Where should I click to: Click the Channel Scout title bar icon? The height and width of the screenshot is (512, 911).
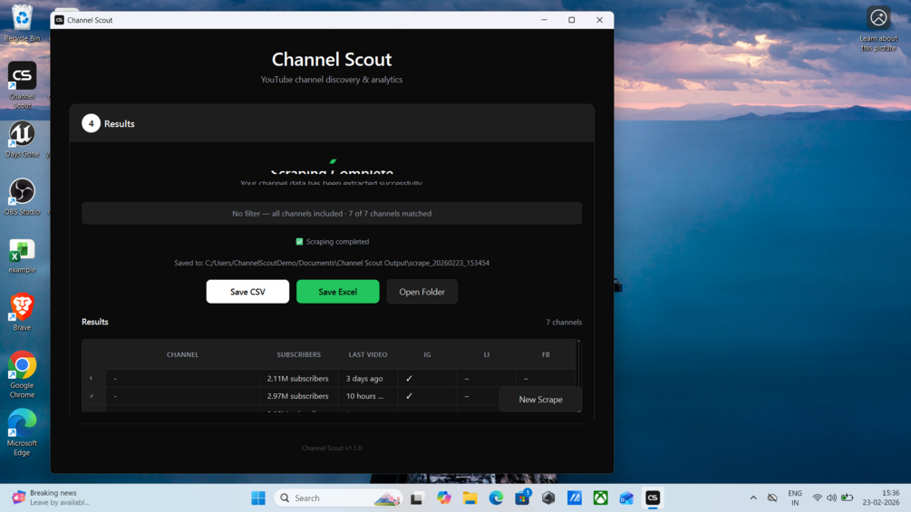click(59, 20)
